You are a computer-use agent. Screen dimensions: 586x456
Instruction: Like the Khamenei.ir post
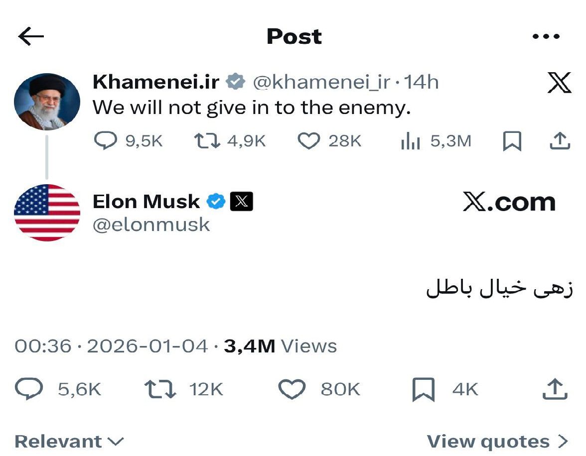click(308, 141)
